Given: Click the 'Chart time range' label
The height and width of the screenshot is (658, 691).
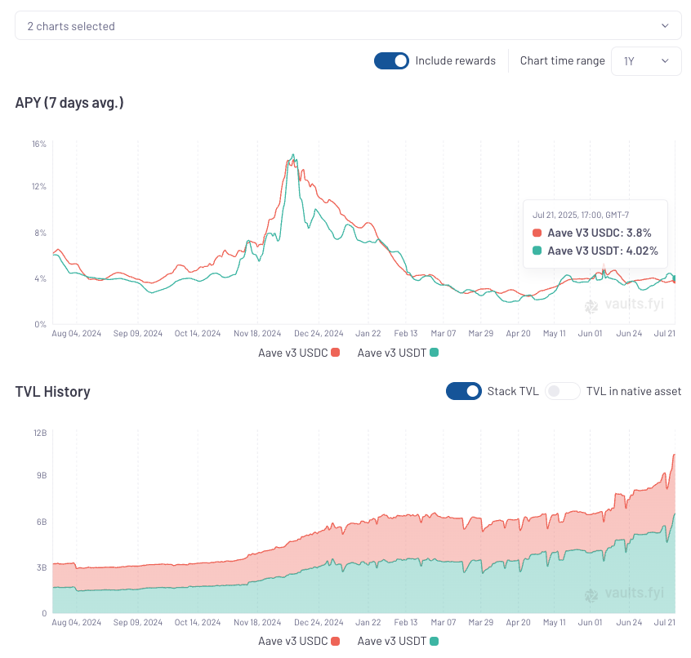Looking at the screenshot, I should 562,60.
